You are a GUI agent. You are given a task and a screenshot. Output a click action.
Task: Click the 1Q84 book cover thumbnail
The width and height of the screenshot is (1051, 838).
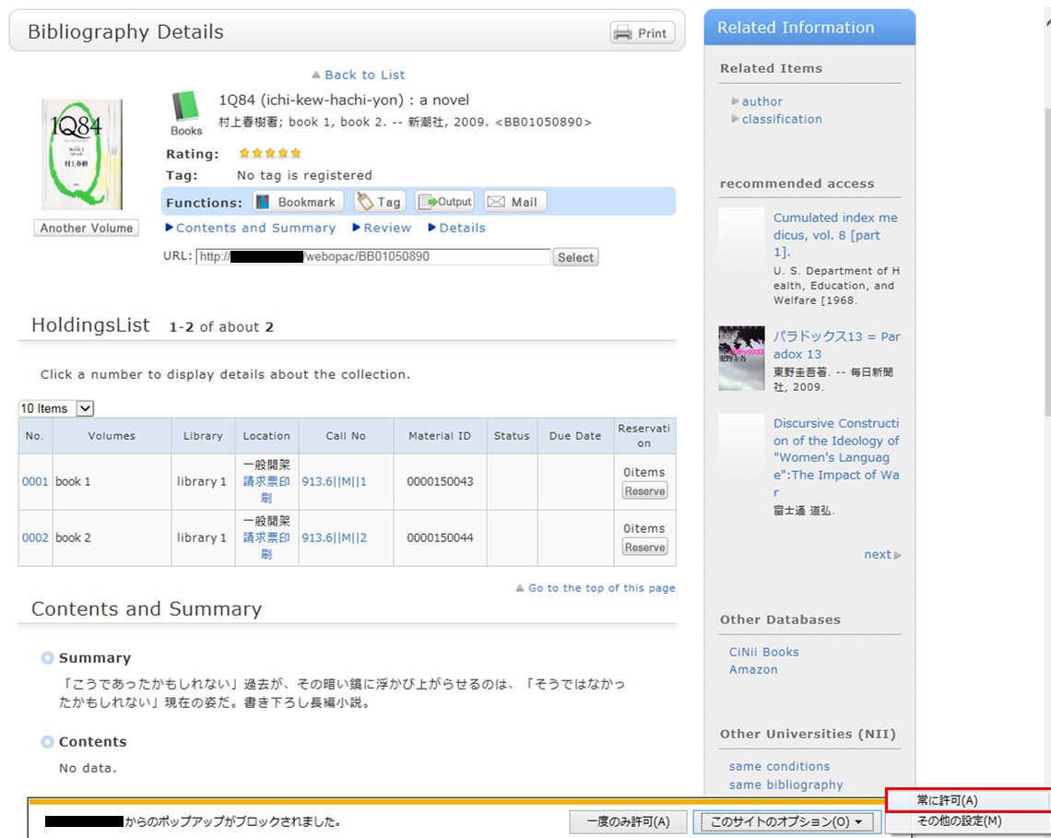(82, 154)
